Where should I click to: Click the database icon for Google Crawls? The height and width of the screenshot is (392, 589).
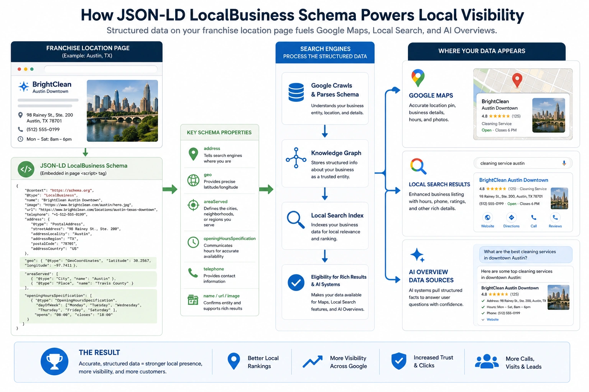[296, 92]
